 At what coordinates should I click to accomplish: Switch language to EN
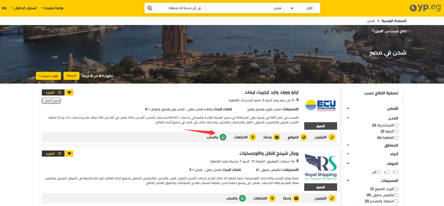click(x=4, y=8)
